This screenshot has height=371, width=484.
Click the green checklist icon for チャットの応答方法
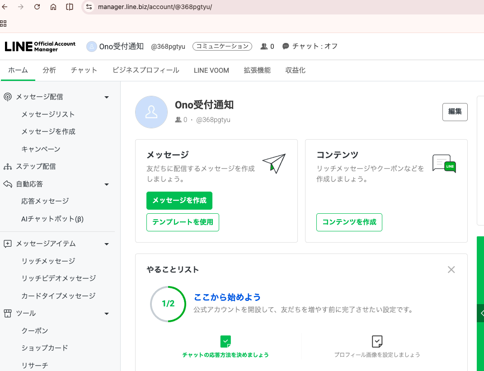click(226, 341)
